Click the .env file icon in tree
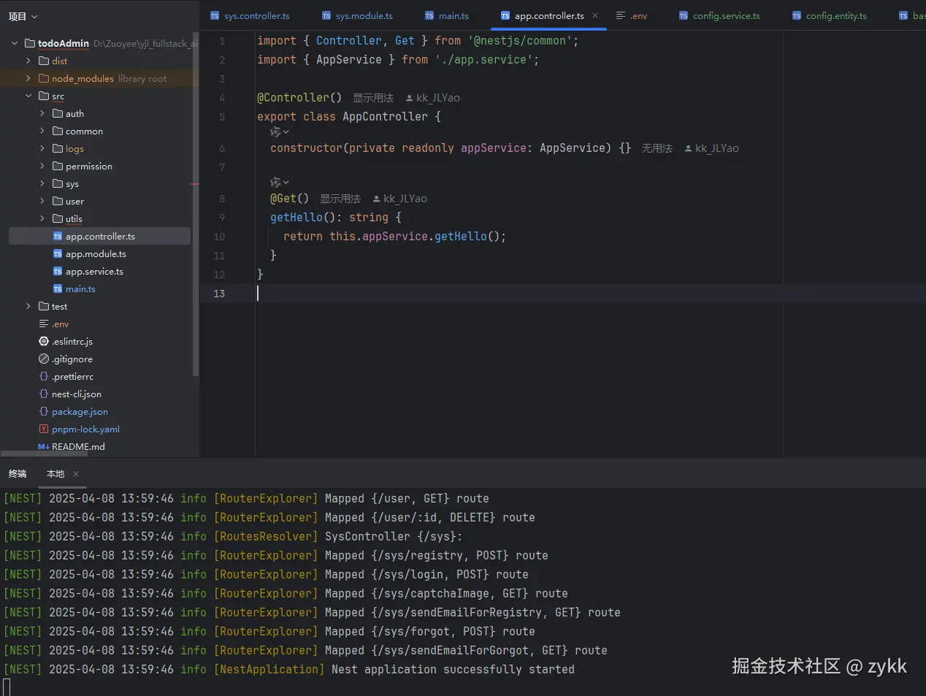 (x=44, y=324)
